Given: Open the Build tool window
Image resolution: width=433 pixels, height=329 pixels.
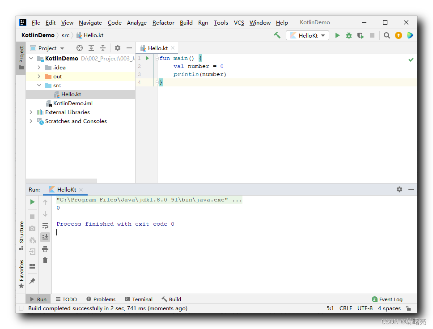Looking at the screenshot, I should (171, 299).
